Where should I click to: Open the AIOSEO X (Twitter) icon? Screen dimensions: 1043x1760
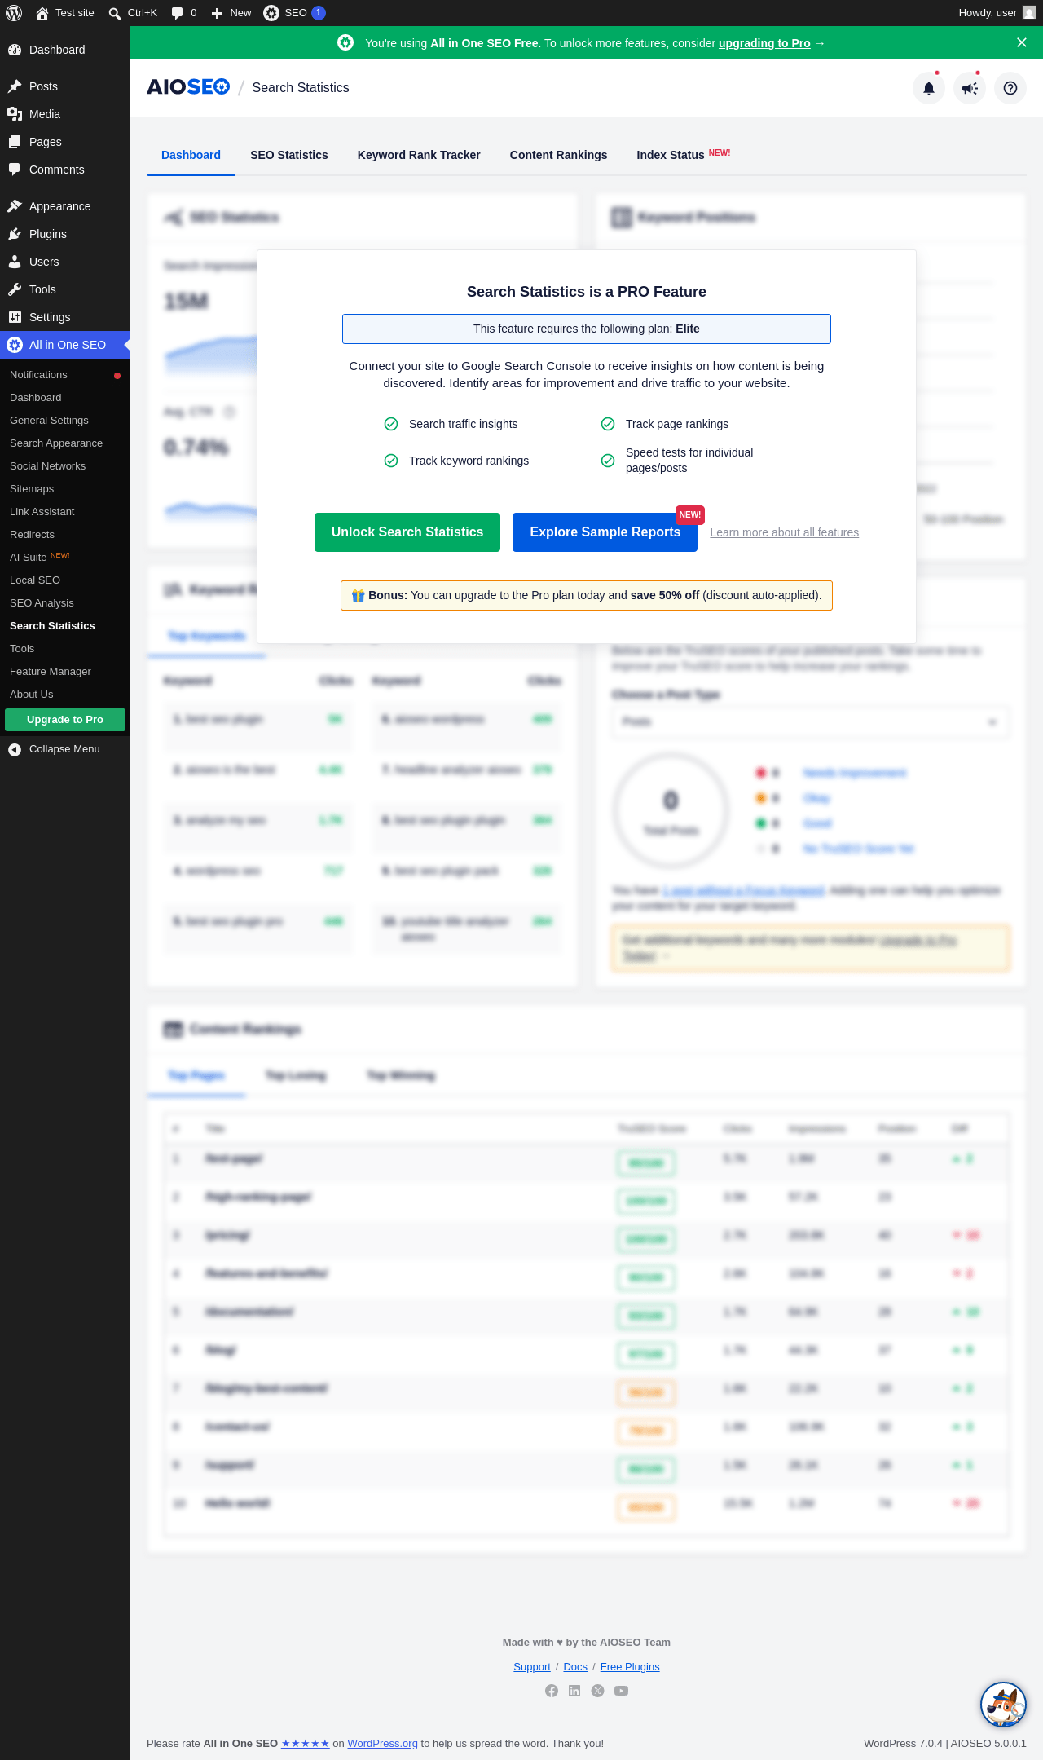(x=598, y=1691)
